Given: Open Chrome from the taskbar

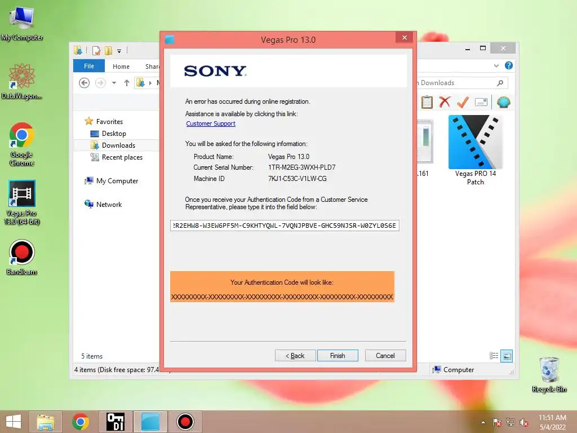Looking at the screenshot, I should point(80,422).
